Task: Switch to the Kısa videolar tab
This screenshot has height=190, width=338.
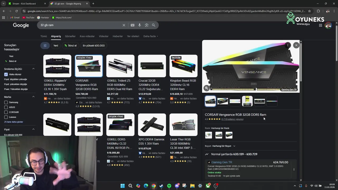Action: (87, 36)
